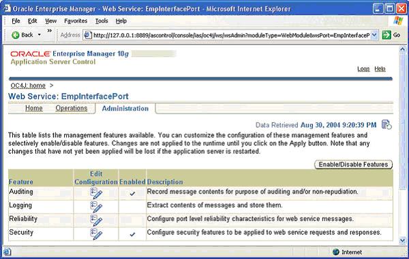Edit the Reliability configuration pencil icon
This screenshot has height=259, width=409.
96,220
